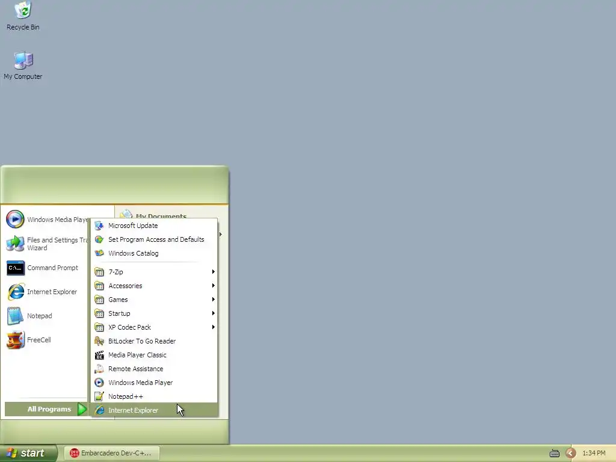Click the 1:34 PM clock
The image size is (616, 462).
point(594,453)
